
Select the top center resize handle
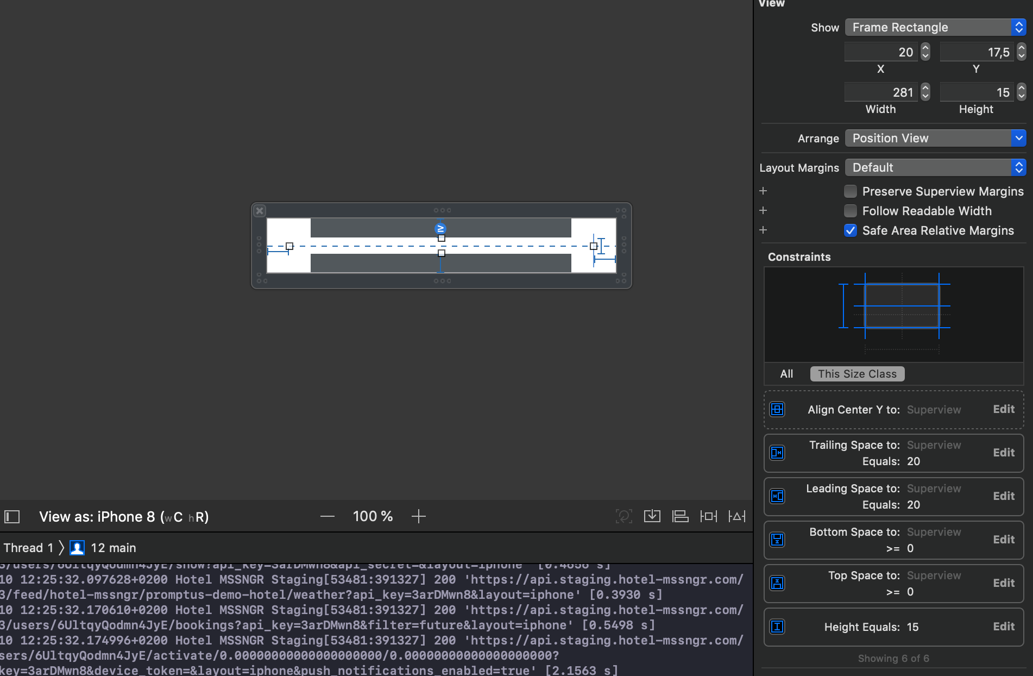pyautogui.click(x=442, y=238)
